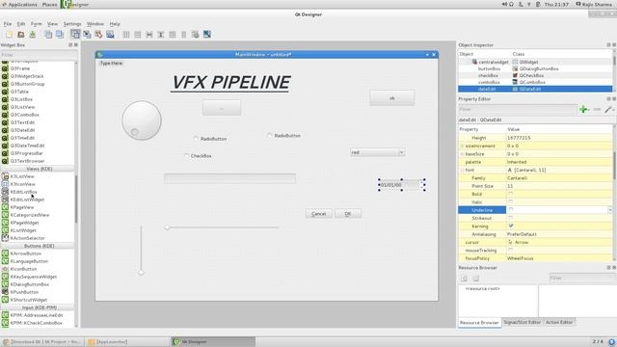
Task: Switch to Action Editor tab
Action: pyautogui.click(x=559, y=322)
